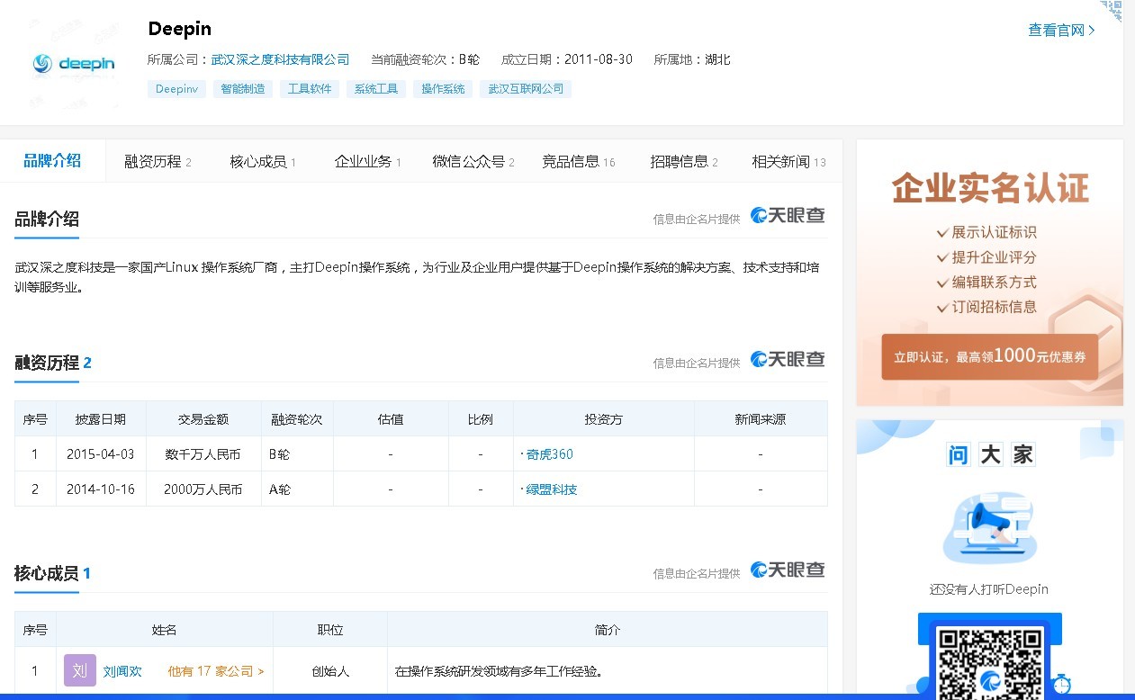The image size is (1135, 700).
Task: Open company link 武汉深之度科技有限公司
Action: point(280,59)
